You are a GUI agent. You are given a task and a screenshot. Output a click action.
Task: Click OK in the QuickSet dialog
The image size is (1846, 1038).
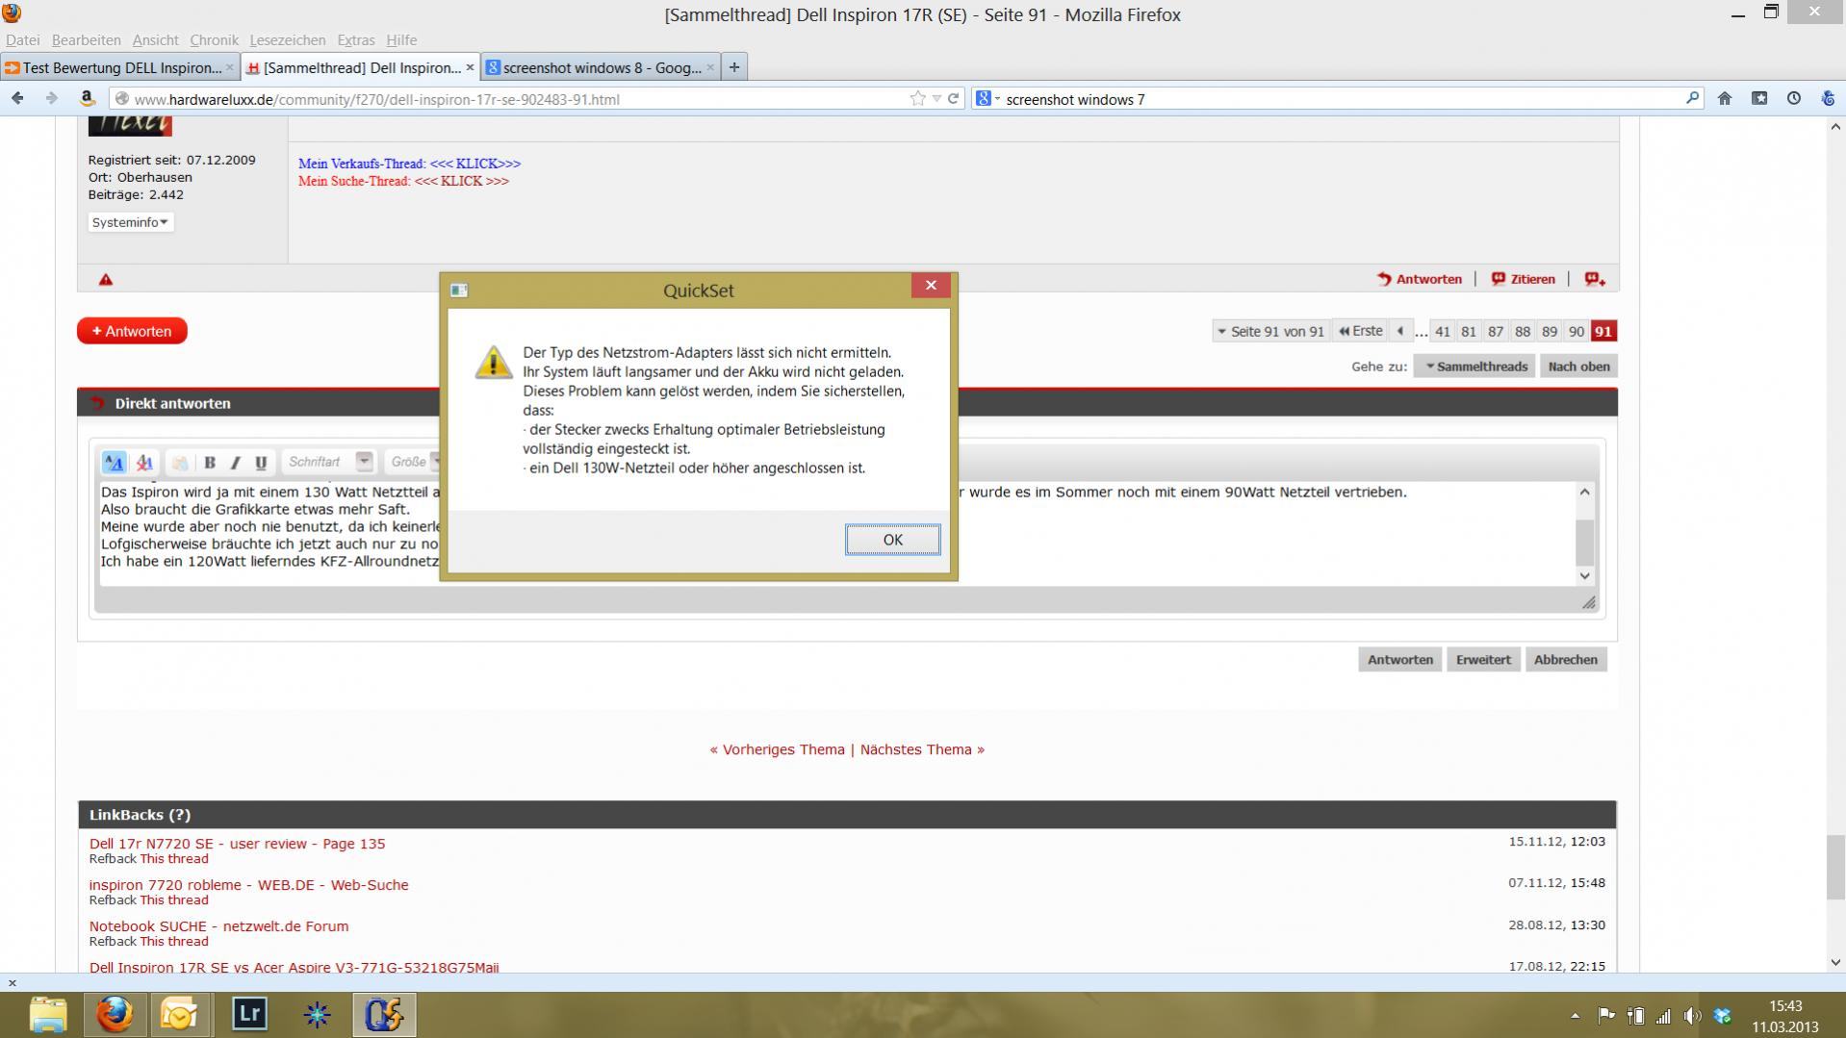(x=892, y=540)
